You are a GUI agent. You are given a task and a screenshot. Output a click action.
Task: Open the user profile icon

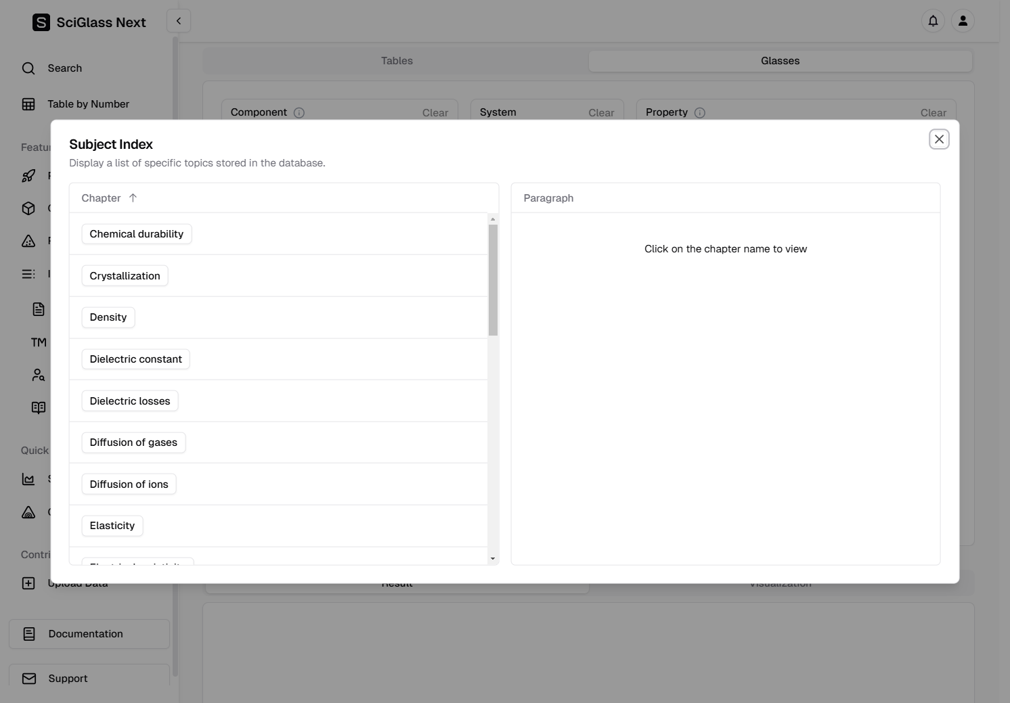click(x=963, y=21)
